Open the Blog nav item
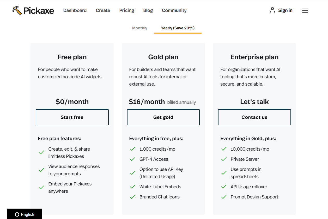 (x=148, y=10)
